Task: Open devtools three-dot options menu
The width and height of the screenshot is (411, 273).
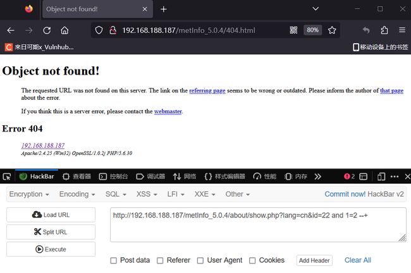Action: 395,176
